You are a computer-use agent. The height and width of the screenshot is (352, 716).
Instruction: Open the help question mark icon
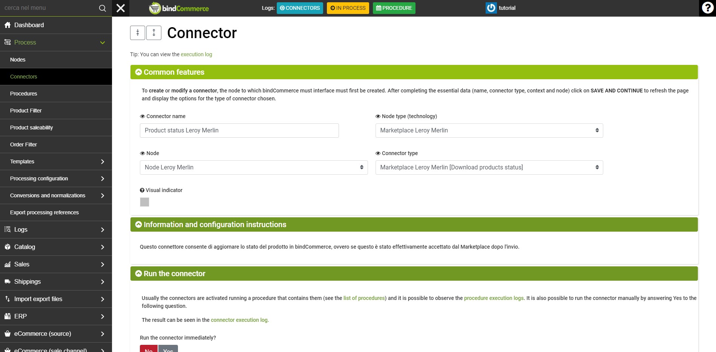707,8
